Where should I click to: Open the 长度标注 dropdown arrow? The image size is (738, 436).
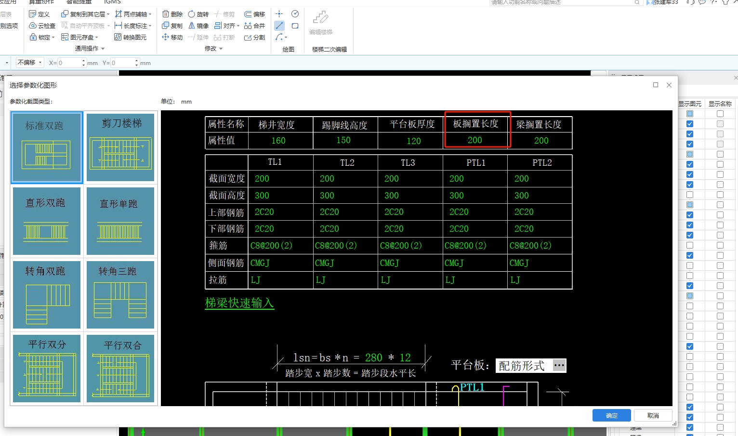coord(150,26)
